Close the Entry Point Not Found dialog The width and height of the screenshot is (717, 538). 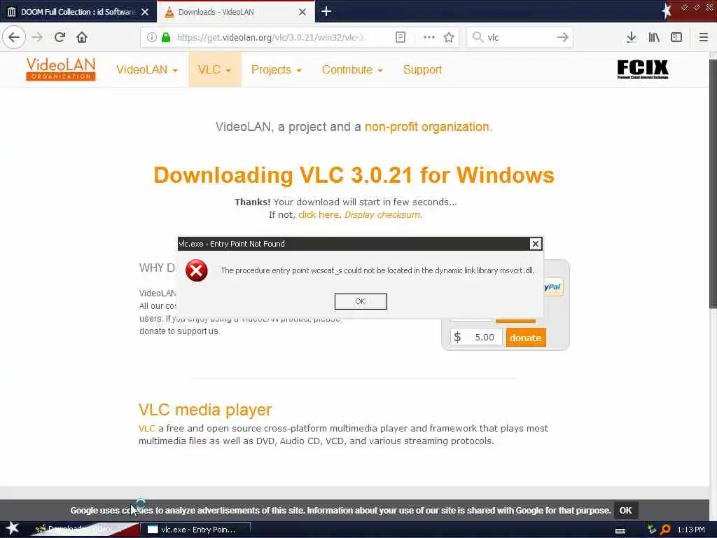click(x=536, y=244)
